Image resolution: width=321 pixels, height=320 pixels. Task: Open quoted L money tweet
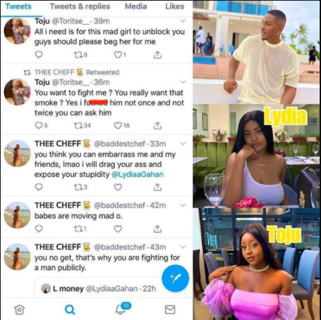(x=99, y=288)
